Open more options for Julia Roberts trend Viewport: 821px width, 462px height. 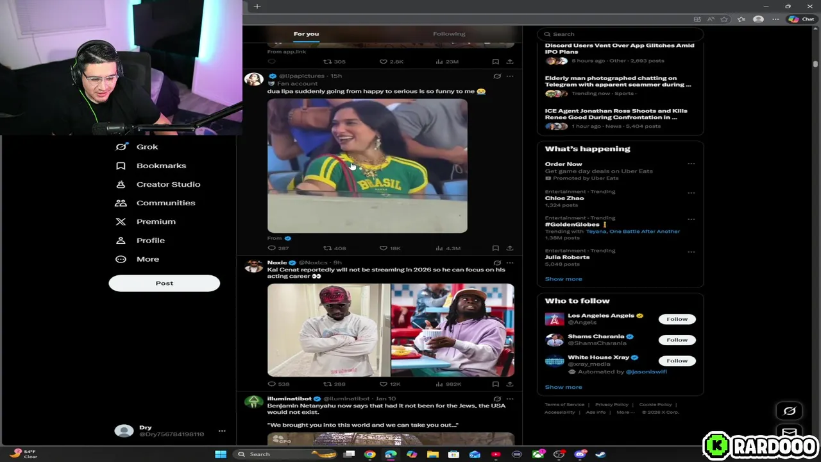coord(691,252)
